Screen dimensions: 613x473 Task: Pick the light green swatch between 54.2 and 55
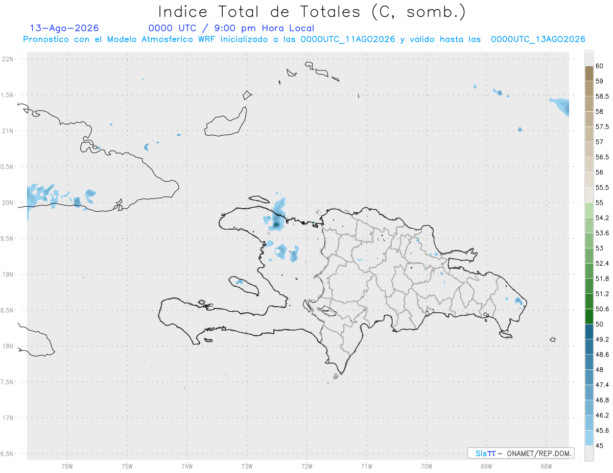589,210
